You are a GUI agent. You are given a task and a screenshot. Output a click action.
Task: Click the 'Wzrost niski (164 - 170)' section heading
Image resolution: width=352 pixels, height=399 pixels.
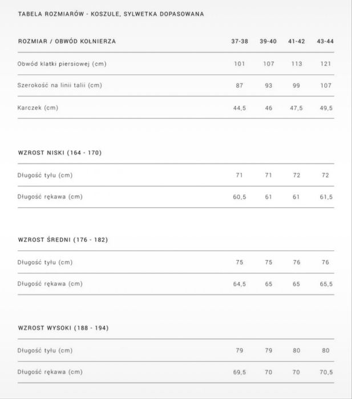click(60, 153)
